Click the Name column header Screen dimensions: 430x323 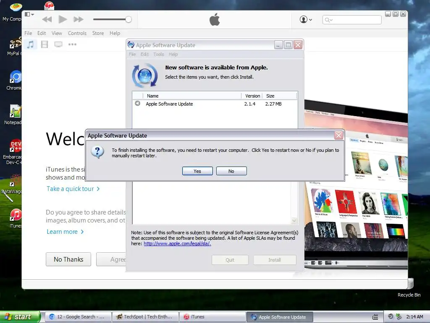pos(192,96)
